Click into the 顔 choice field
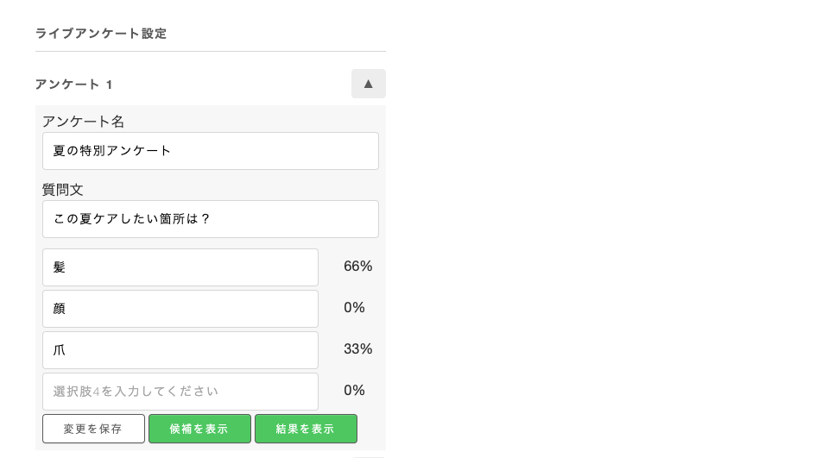Viewport: 815px width, 458px height. pyautogui.click(x=180, y=309)
